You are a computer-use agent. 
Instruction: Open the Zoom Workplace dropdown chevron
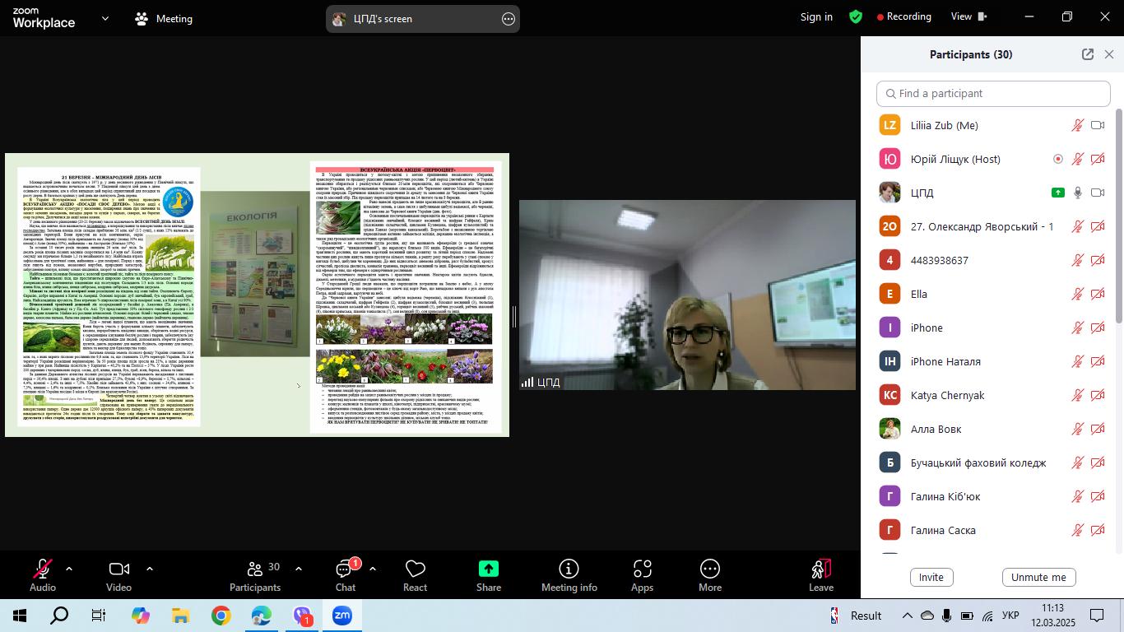pyautogui.click(x=105, y=18)
